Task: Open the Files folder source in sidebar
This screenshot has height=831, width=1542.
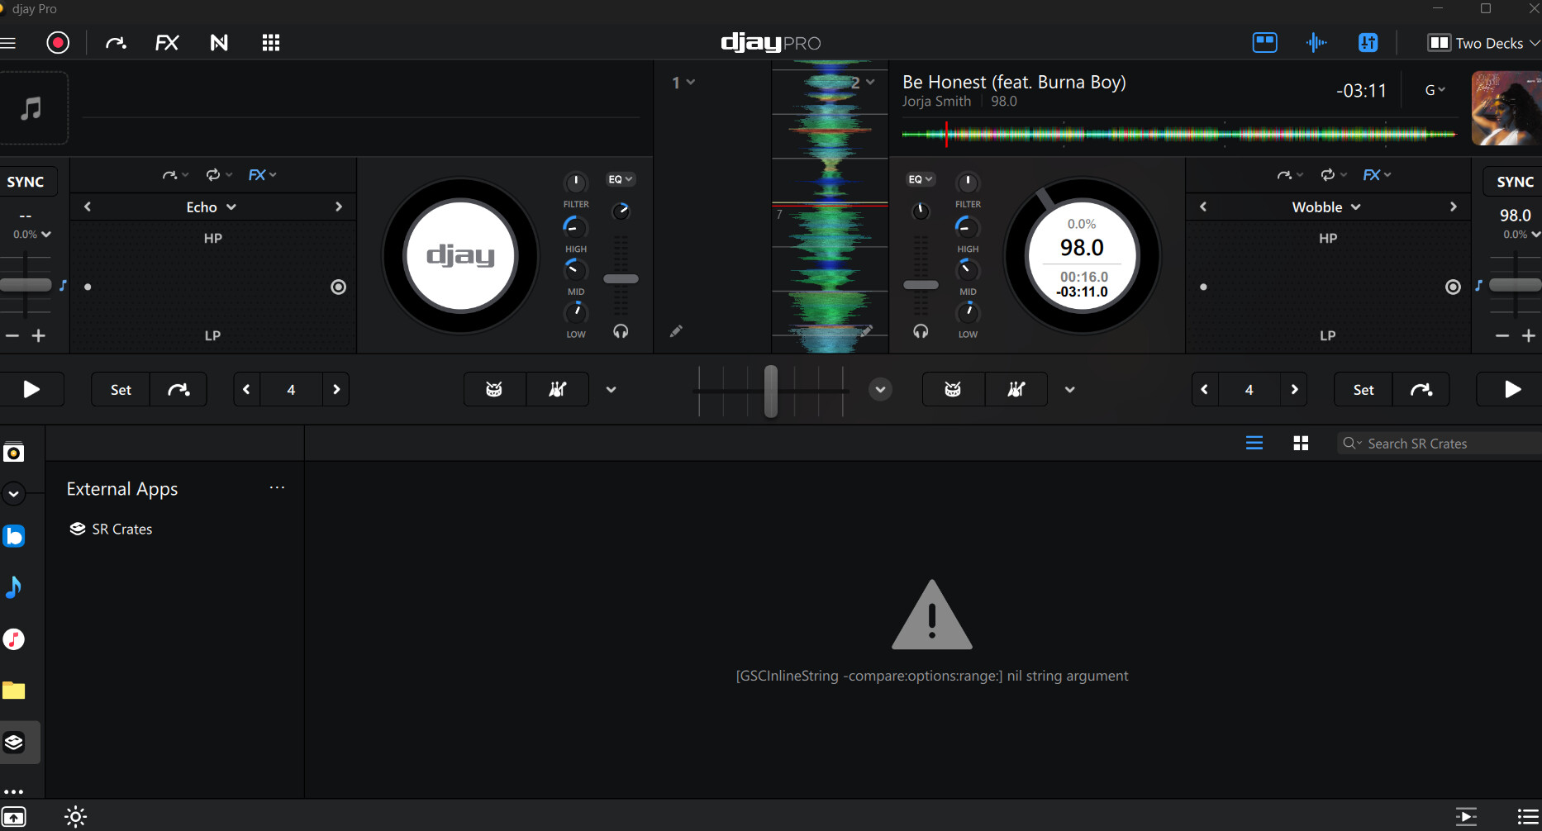Action: click(14, 691)
